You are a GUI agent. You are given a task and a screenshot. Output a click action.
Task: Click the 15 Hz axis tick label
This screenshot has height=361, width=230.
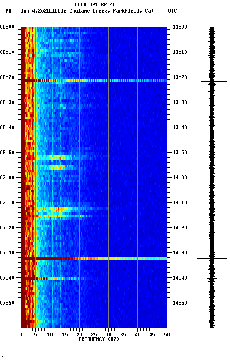[x=65, y=335]
